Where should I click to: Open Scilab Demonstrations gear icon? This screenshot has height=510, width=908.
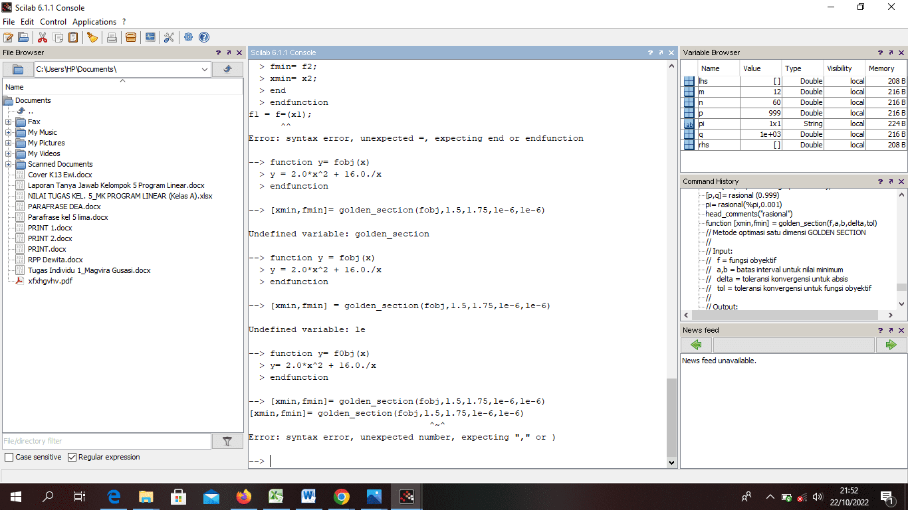pos(189,37)
